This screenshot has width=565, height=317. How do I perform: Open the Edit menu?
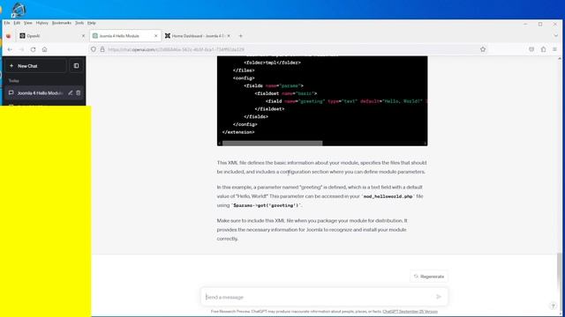tap(17, 23)
